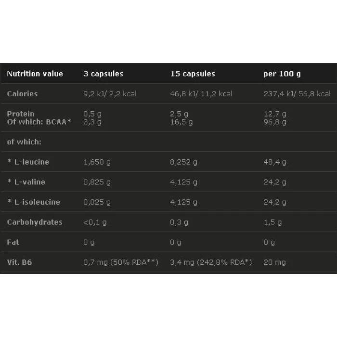
Task: Click the "15 capsules" column header
Action: click(193, 74)
